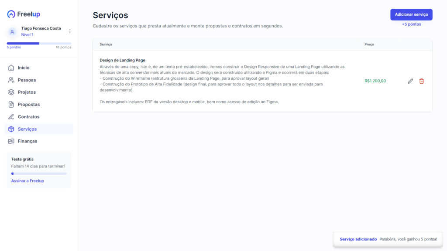
Task: Click the Pessoas people icon
Action: 11,80
